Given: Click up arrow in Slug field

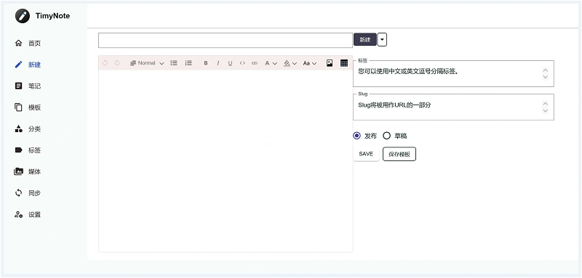Looking at the screenshot, I should (x=545, y=103).
